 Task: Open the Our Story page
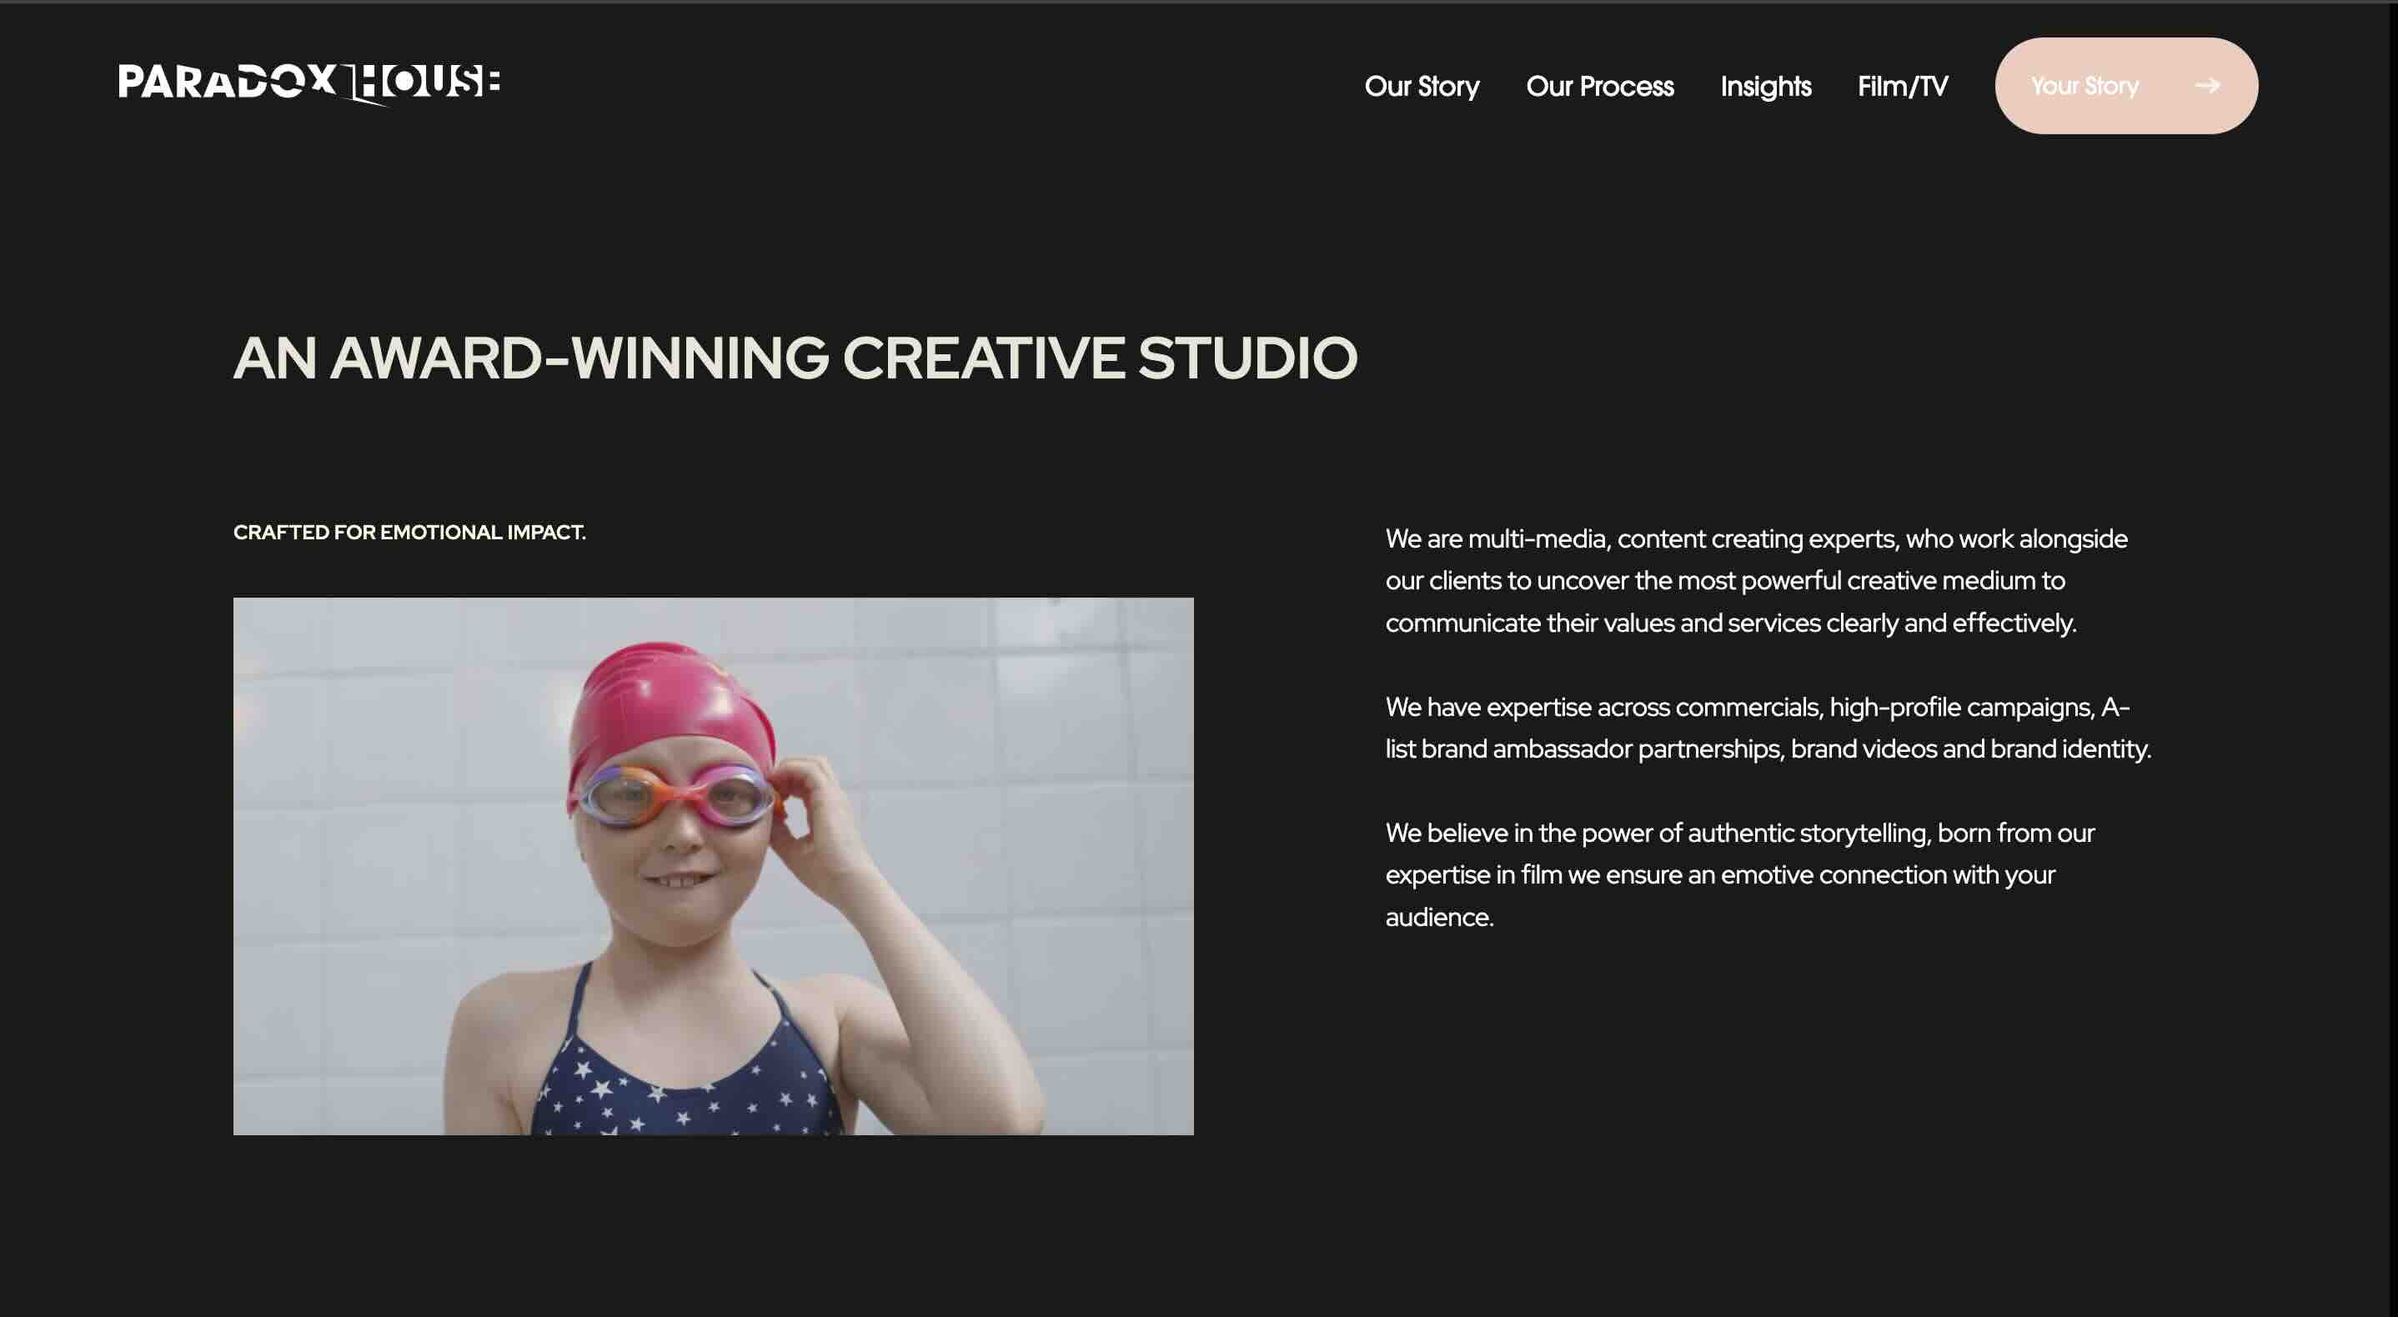click(x=1422, y=87)
